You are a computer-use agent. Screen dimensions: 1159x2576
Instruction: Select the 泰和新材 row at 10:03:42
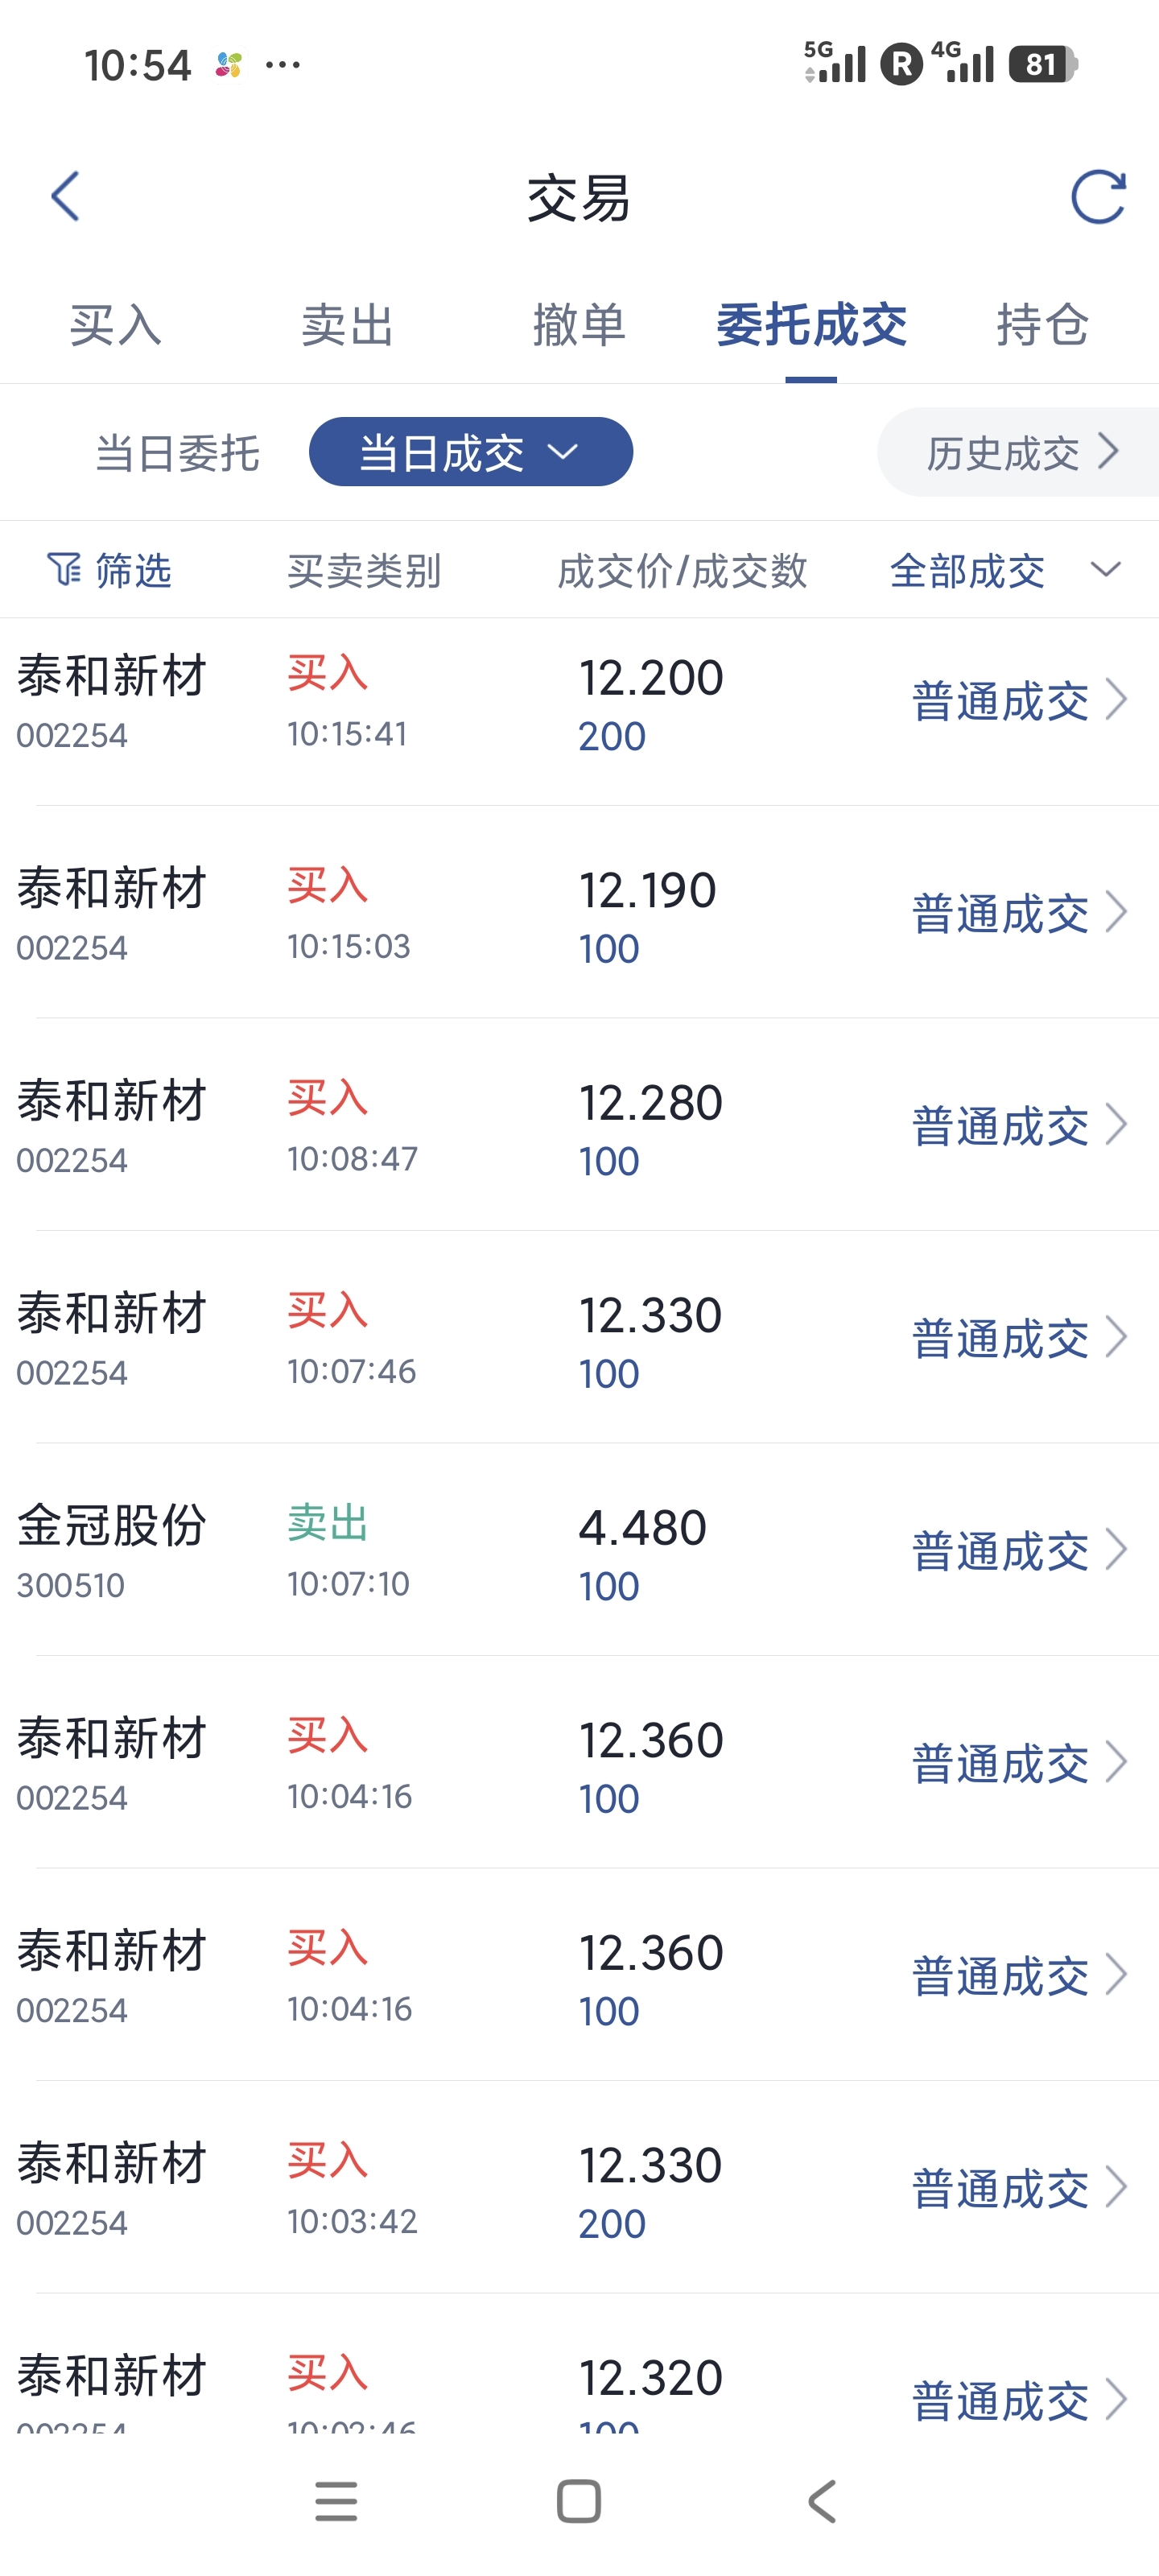579,2187
